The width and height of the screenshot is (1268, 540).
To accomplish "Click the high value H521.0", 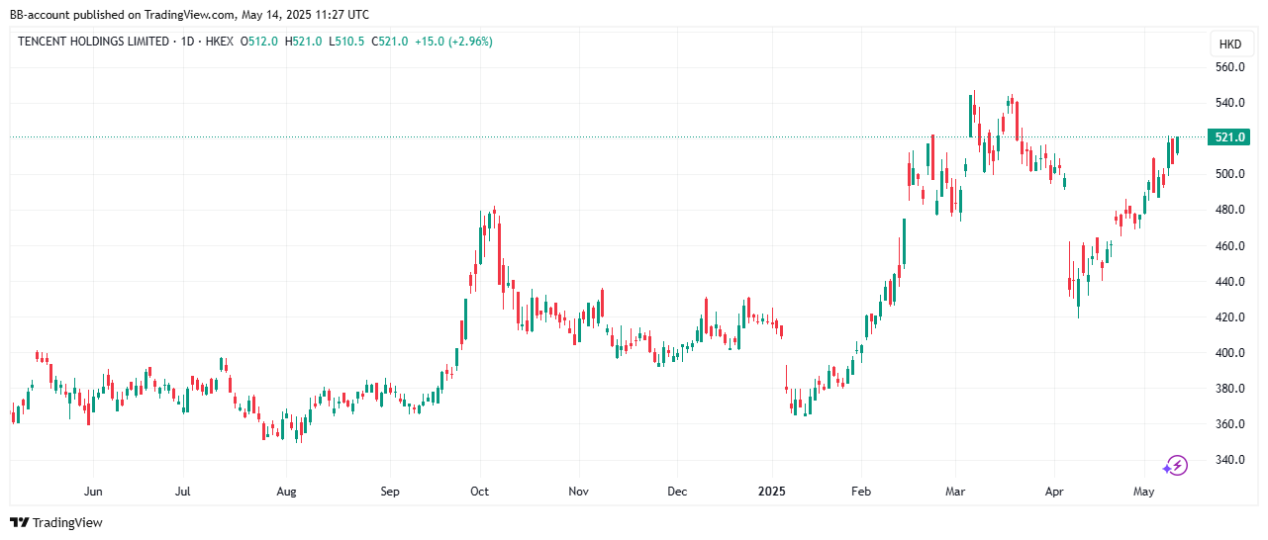I will pos(304,42).
